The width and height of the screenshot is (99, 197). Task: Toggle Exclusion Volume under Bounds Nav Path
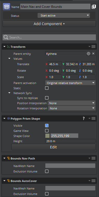point(47,171)
